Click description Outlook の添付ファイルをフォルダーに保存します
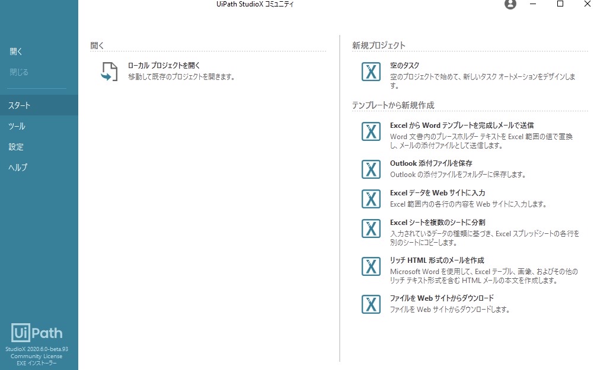Viewport: 597px width, 370px height. (x=458, y=175)
